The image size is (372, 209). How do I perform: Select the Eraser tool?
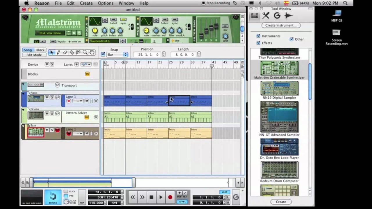pos(65,52)
